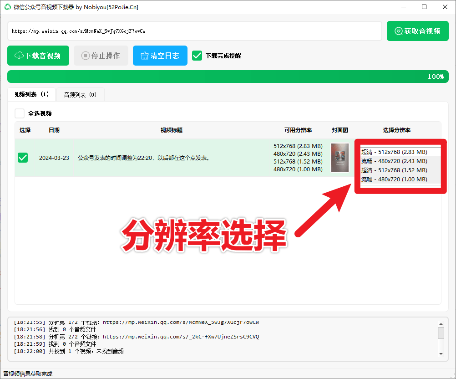456x379 pixels.
Task: Toggle the 下载完成提醒 checkbox
Action: (x=197, y=56)
